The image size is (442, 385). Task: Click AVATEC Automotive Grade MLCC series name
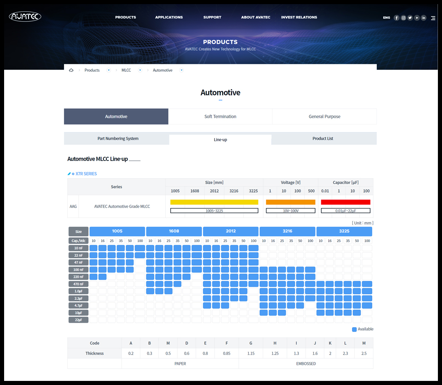(x=122, y=206)
